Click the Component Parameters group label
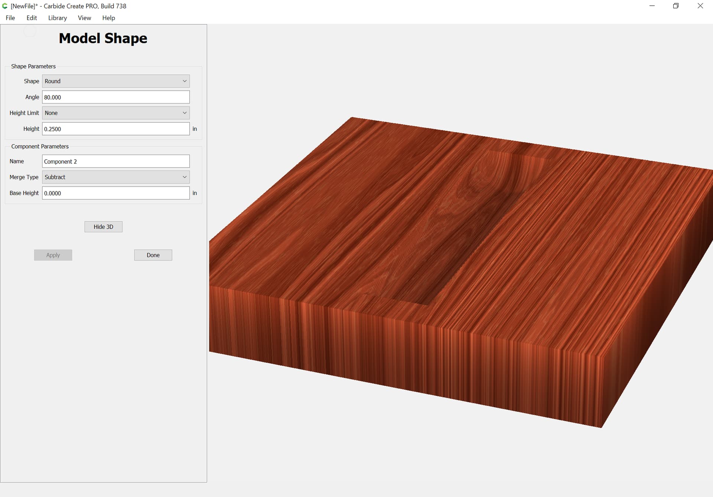Viewport: 713px width, 497px height. coord(40,147)
